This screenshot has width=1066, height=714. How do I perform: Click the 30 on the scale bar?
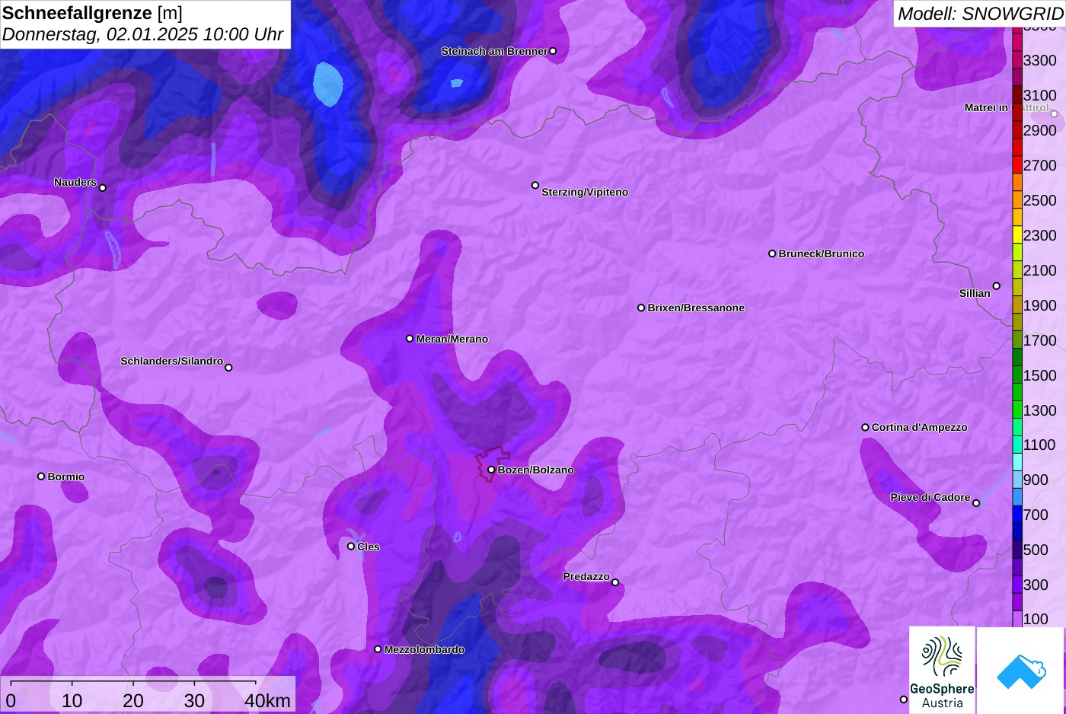194,700
